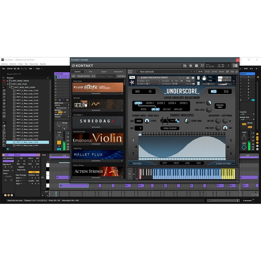Set Monitor to Auto
Viewport: 261px width, 261px height.
point(60,112)
